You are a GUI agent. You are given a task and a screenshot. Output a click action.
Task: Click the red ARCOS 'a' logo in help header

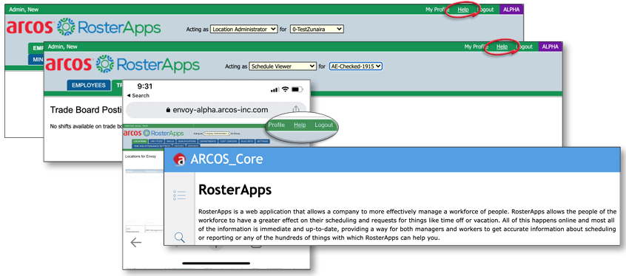pyautogui.click(x=180, y=159)
